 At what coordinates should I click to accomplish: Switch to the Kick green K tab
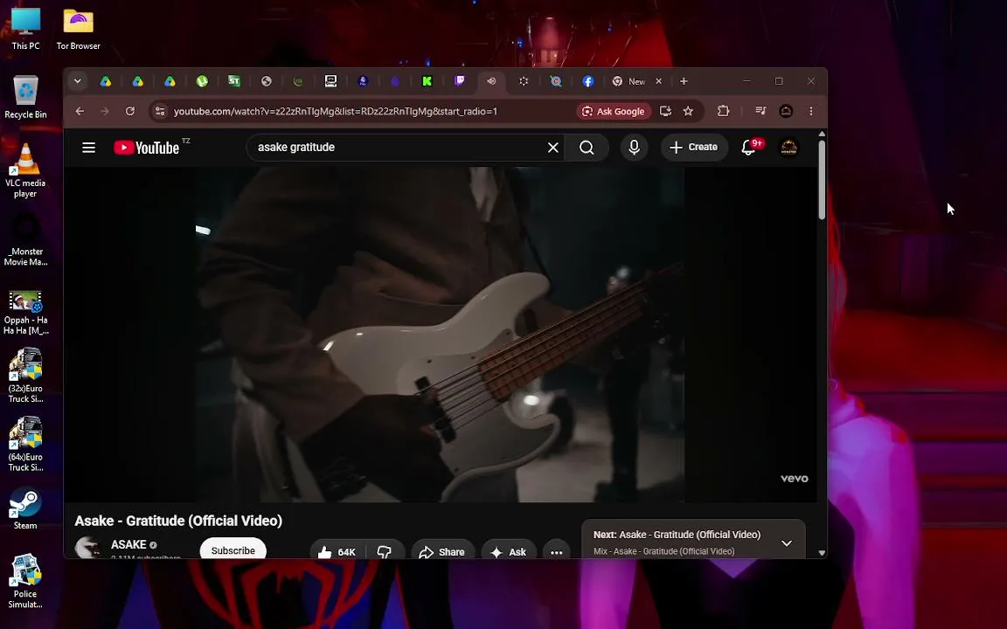[427, 81]
